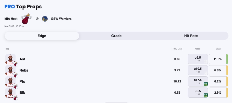Click the Heat badge on Blk player photo
232x103 pixels.
15,98
